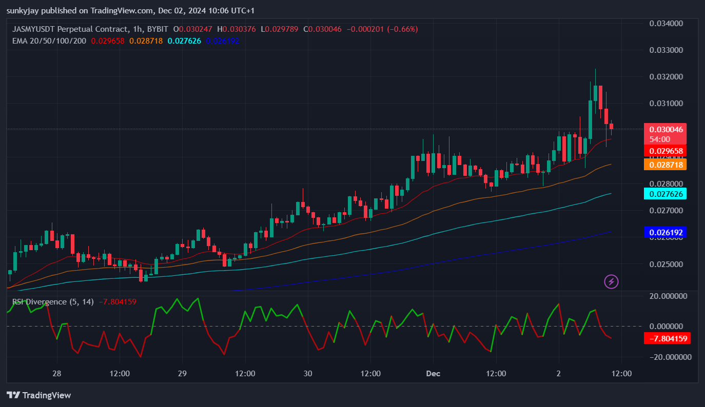
Task: Click the 2 date label on time axis
Action: 559,374
